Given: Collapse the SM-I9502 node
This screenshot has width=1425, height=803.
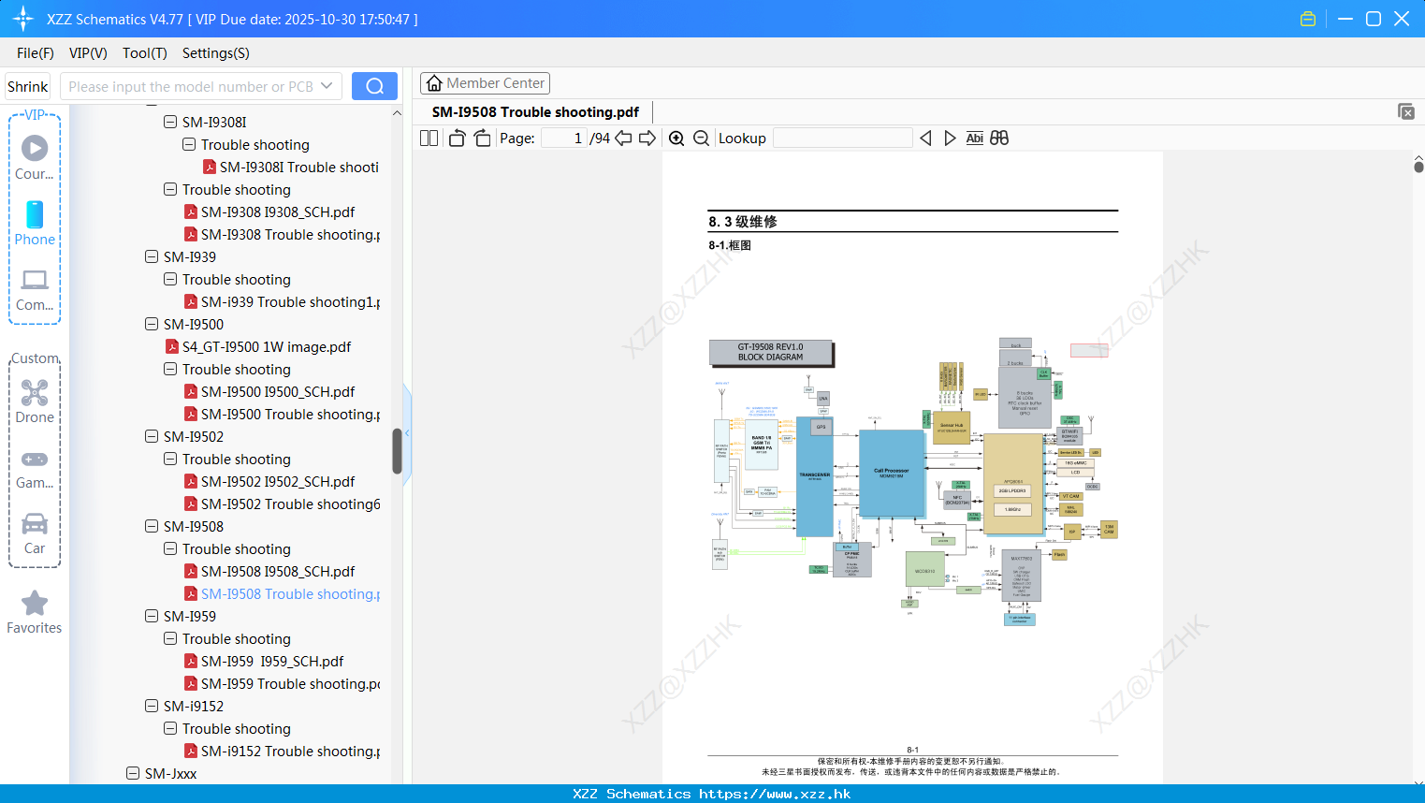Looking at the screenshot, I should click(x=152, y=436).
